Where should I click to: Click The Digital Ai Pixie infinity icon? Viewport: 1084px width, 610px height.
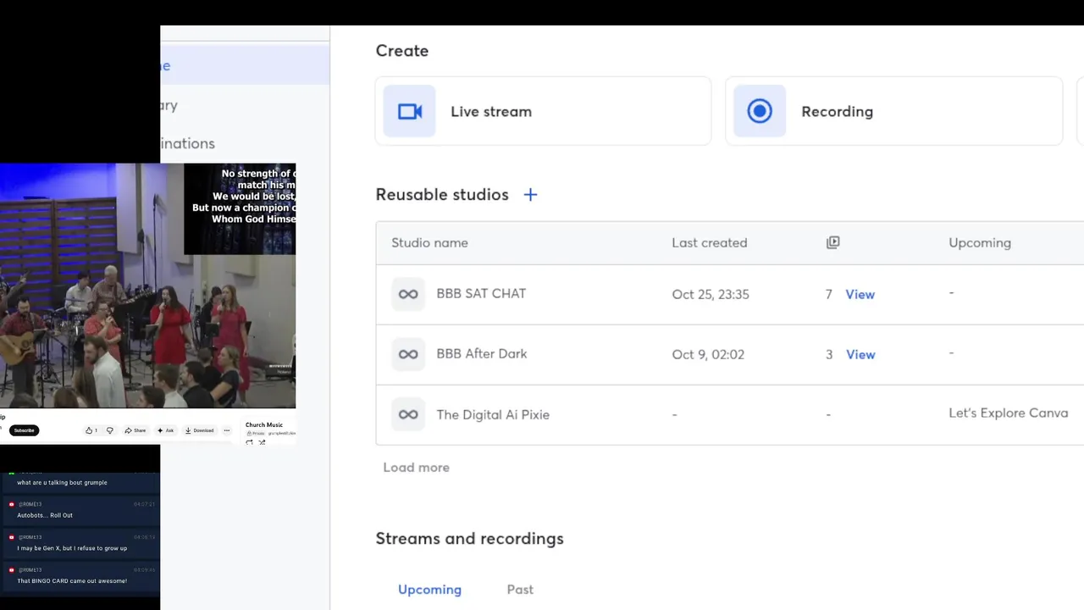pyautogui.click(x=408, y=414)
